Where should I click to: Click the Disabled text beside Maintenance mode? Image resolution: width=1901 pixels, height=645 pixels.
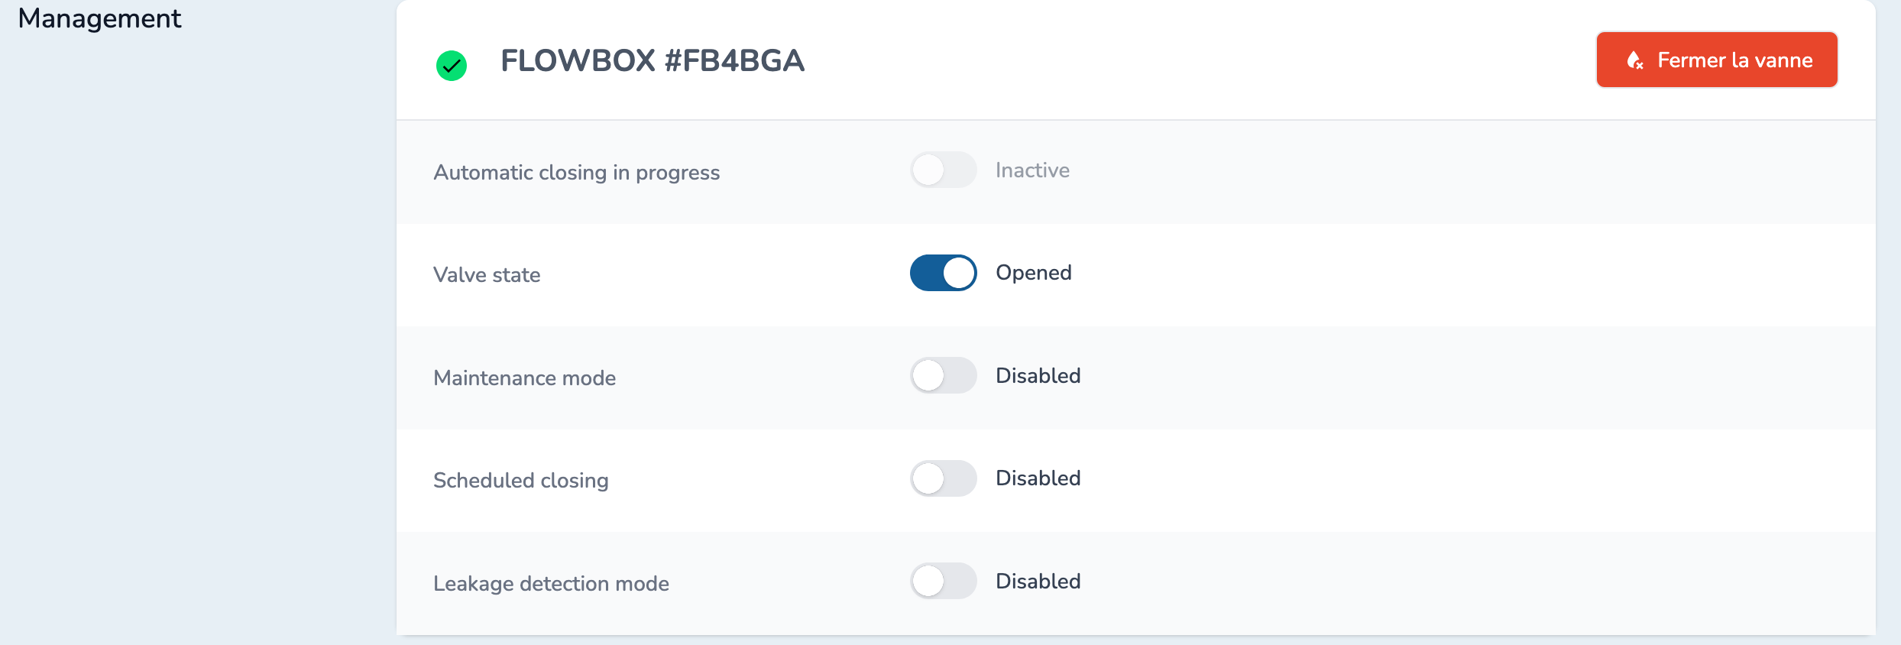click(x=1038, y=375)
